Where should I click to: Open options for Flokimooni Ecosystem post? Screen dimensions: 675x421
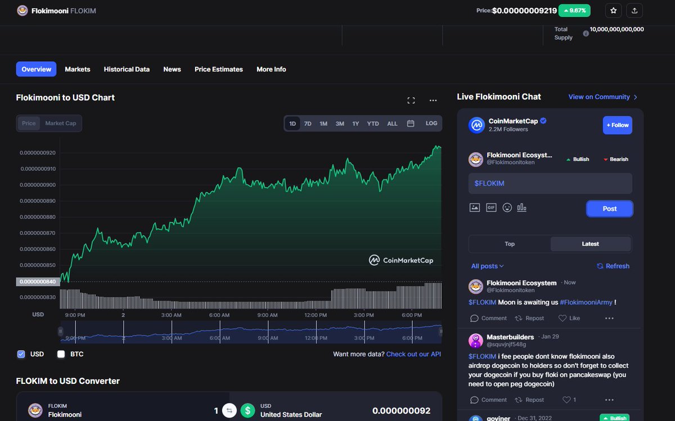(609, 318)
